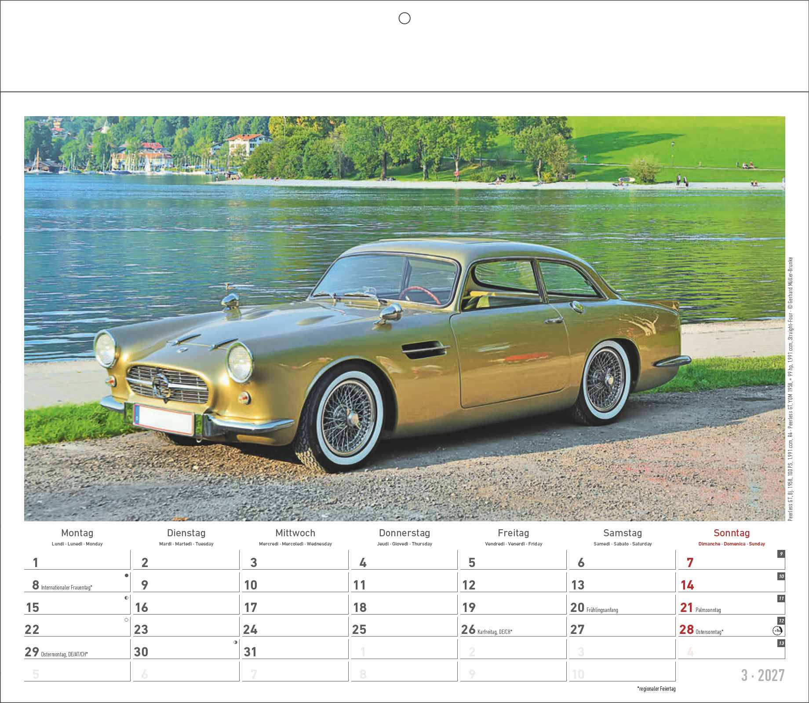Image resolution: width=809 pixels, height=703 pixels.
Task: Click the Mittwoch column header
Action: (x=295, y=533)
